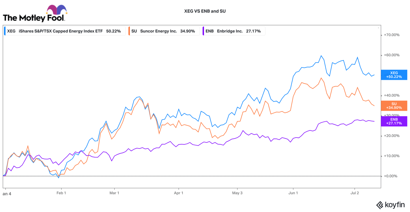The image size is (410, 212).
Task: Click the Feb 1 date label
Action: 61,193
